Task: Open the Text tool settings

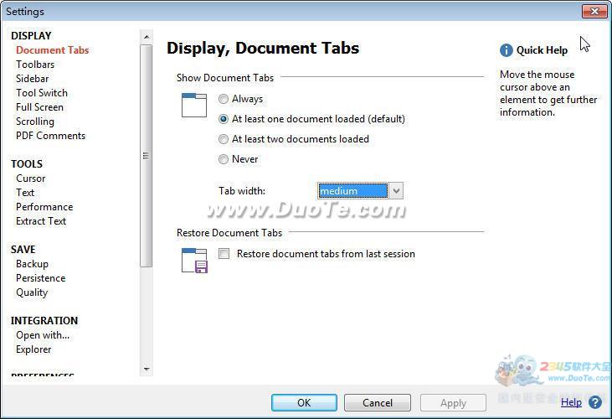Action: tap(25, 193)
